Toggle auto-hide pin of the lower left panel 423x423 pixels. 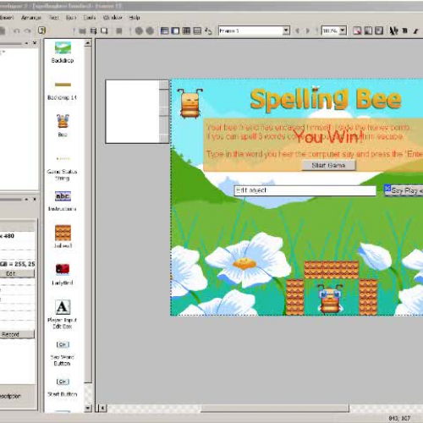(x=26, y=199)
